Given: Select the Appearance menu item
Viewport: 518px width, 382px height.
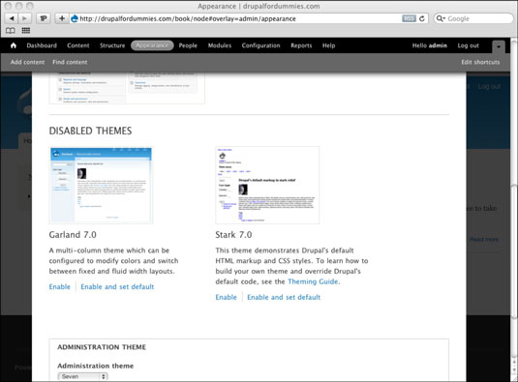Looking at the screenshot, I should click(152, 45).
